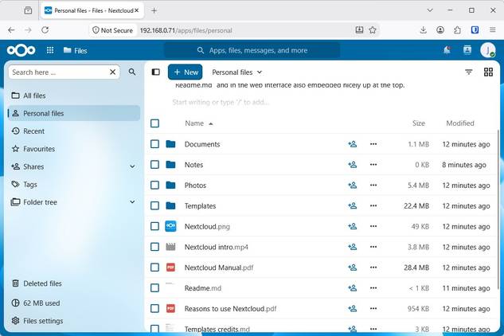This screenshot has width=504, height=336.
Task: Click the 62 MB used storage indicator
Action: click(x=74, y=303)
